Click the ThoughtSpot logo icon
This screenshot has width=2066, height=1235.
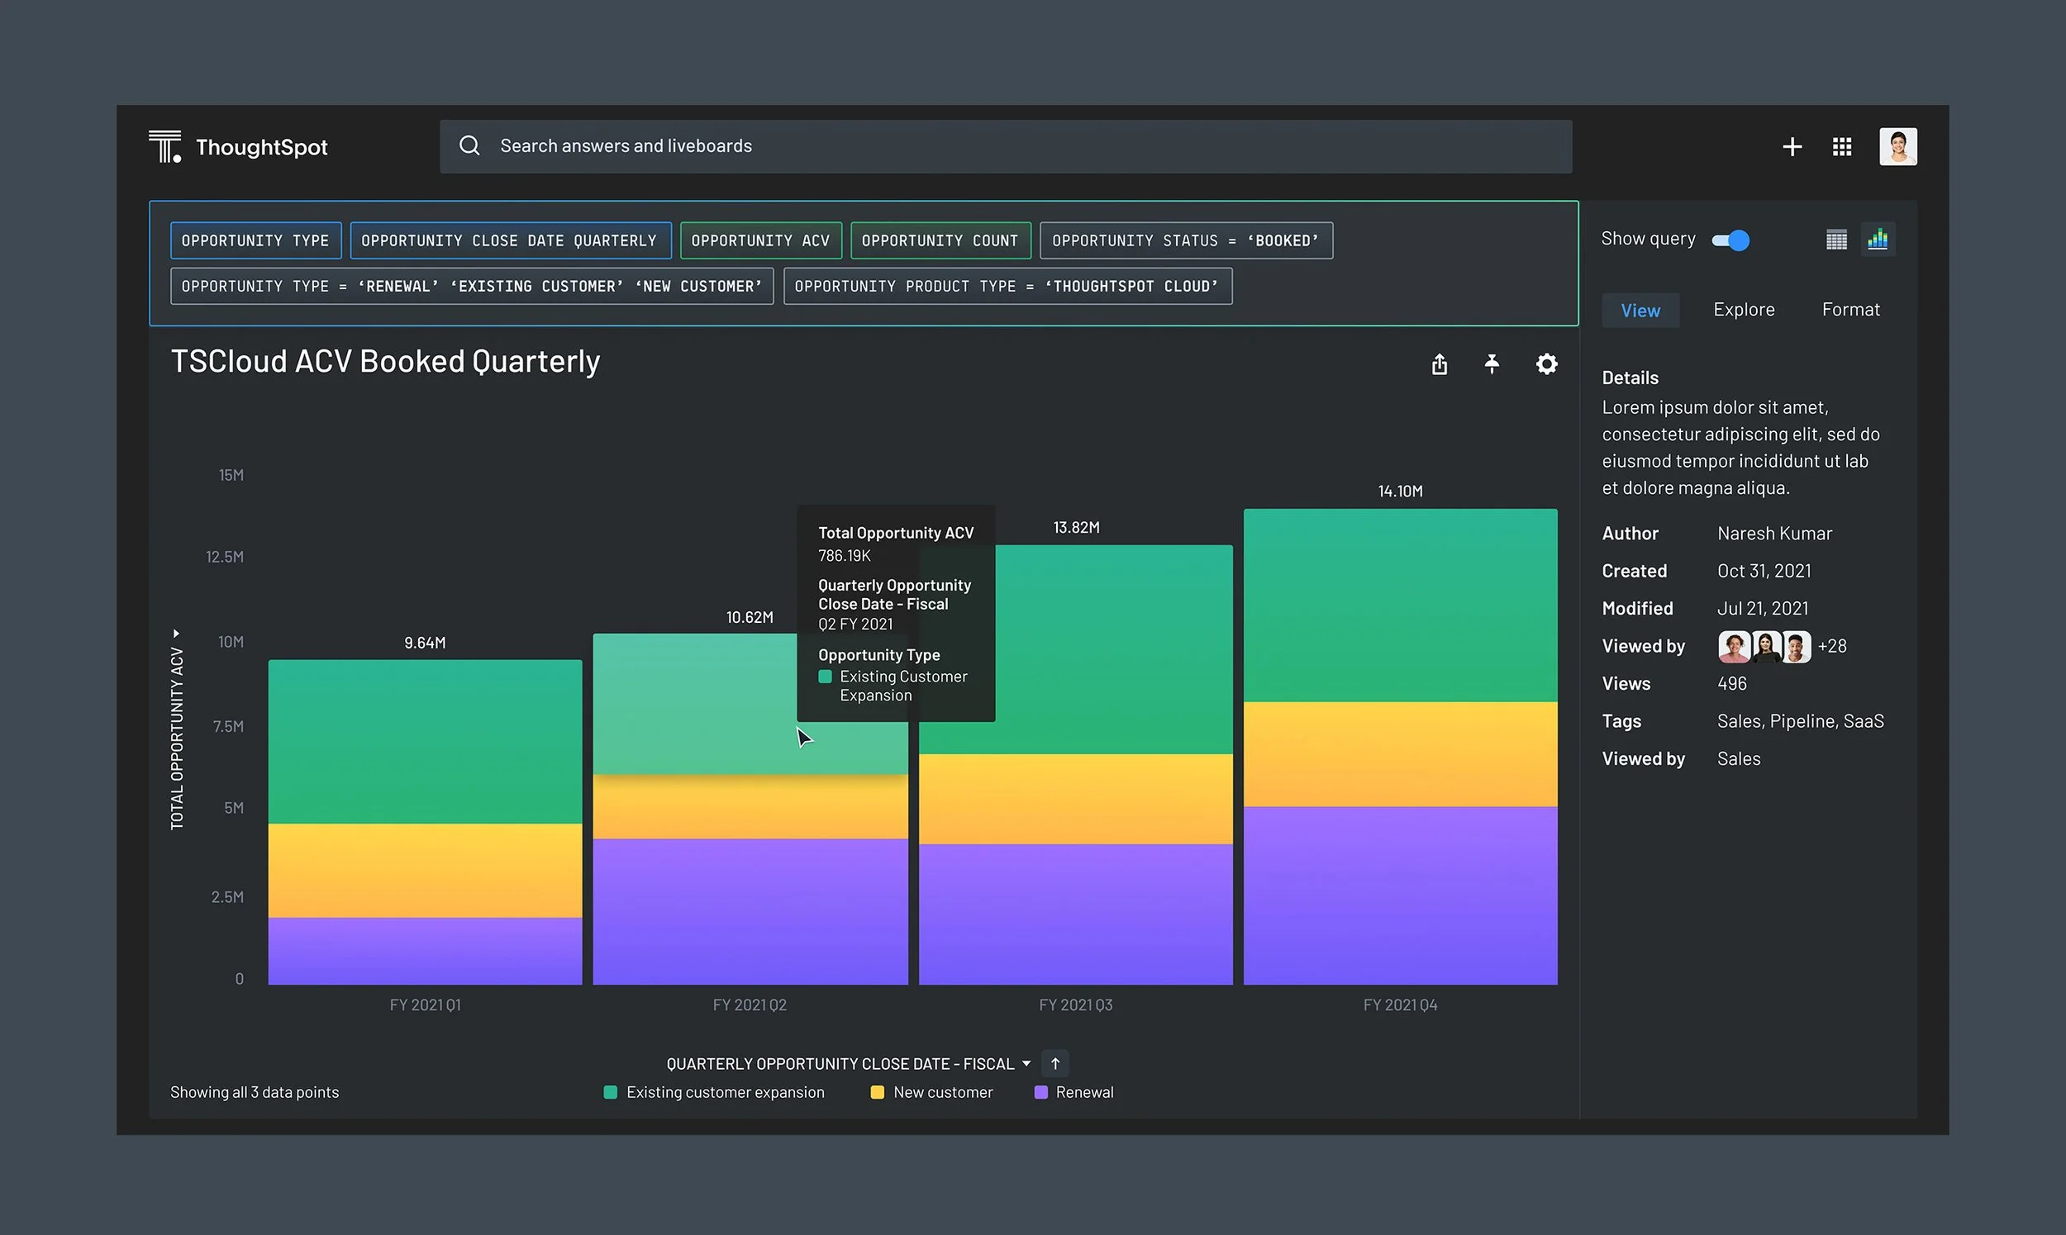164,146
